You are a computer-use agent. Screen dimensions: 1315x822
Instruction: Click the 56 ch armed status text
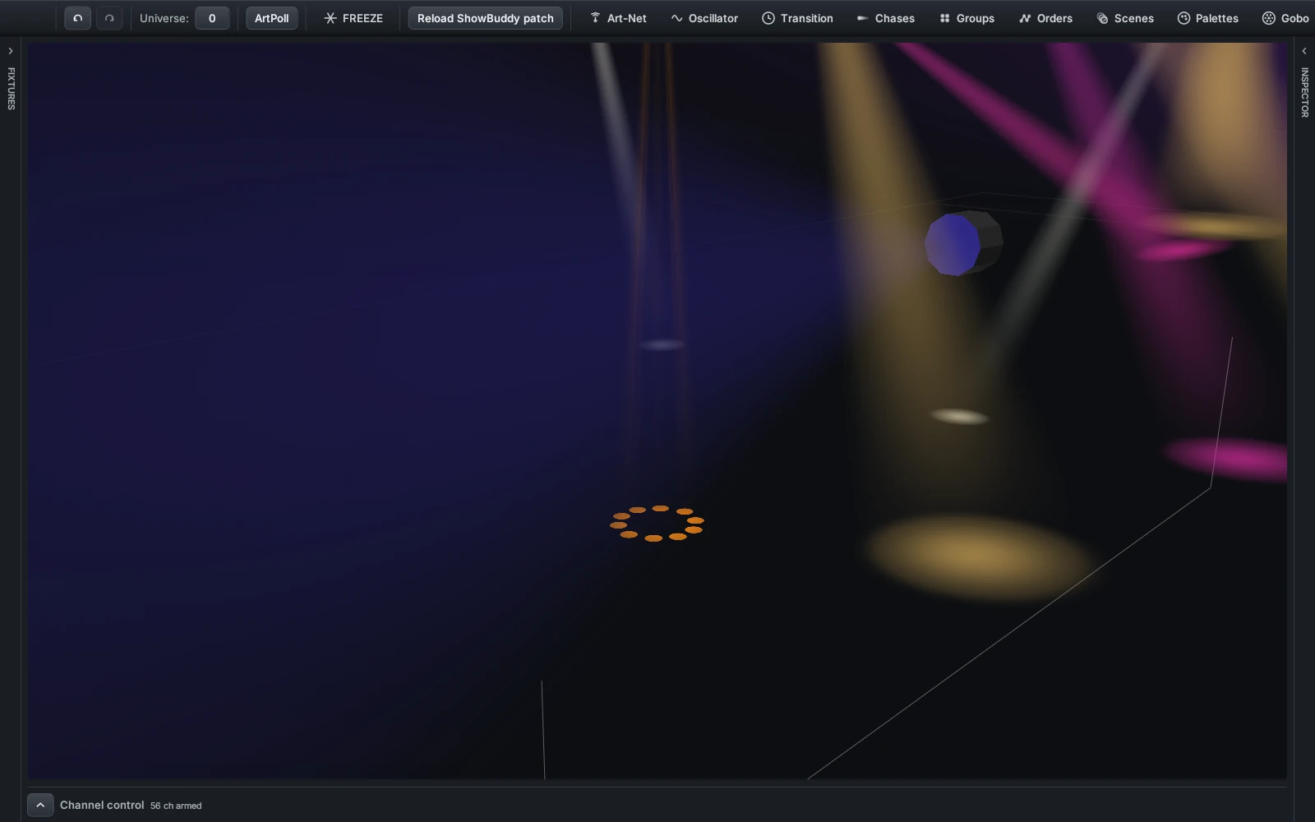(x=176, y=806)
